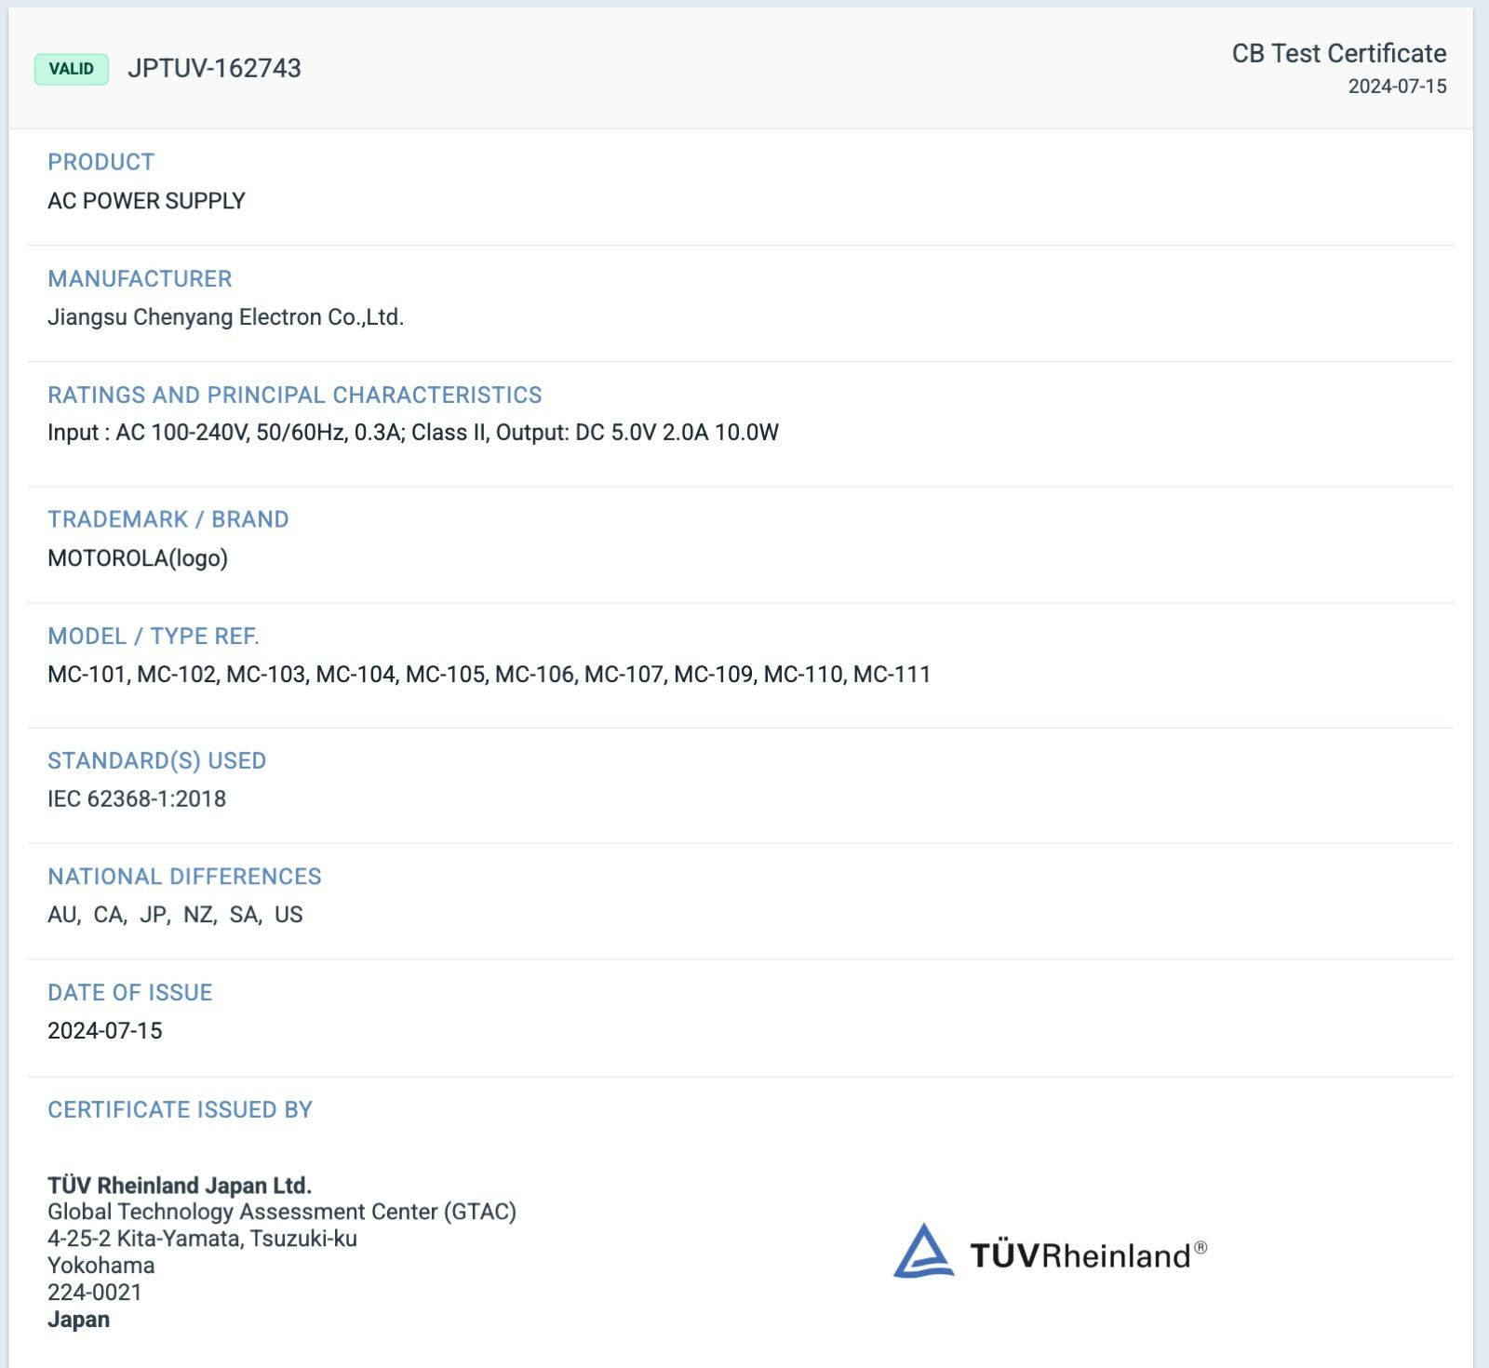This screenshot has width=1489, height=1368.
Task: Select the Input AC 100-240V ratings line
Action: [412, 433]
